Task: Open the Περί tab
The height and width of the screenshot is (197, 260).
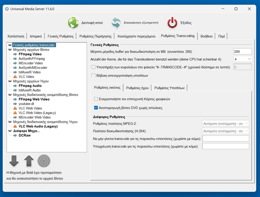Action: click(222, 36)
